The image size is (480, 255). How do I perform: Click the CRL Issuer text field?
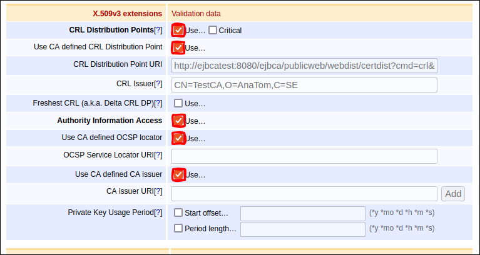pos(304,85)
